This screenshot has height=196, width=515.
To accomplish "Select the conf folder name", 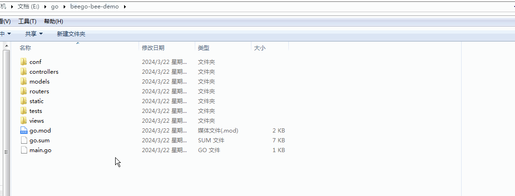I will (x=36, y=62).
